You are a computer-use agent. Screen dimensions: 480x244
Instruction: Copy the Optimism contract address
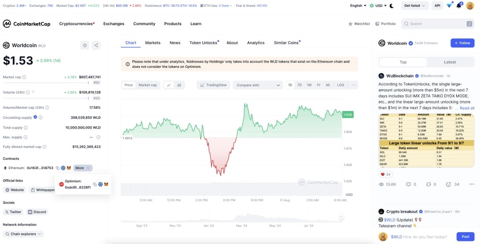click(x=95, y=184)
